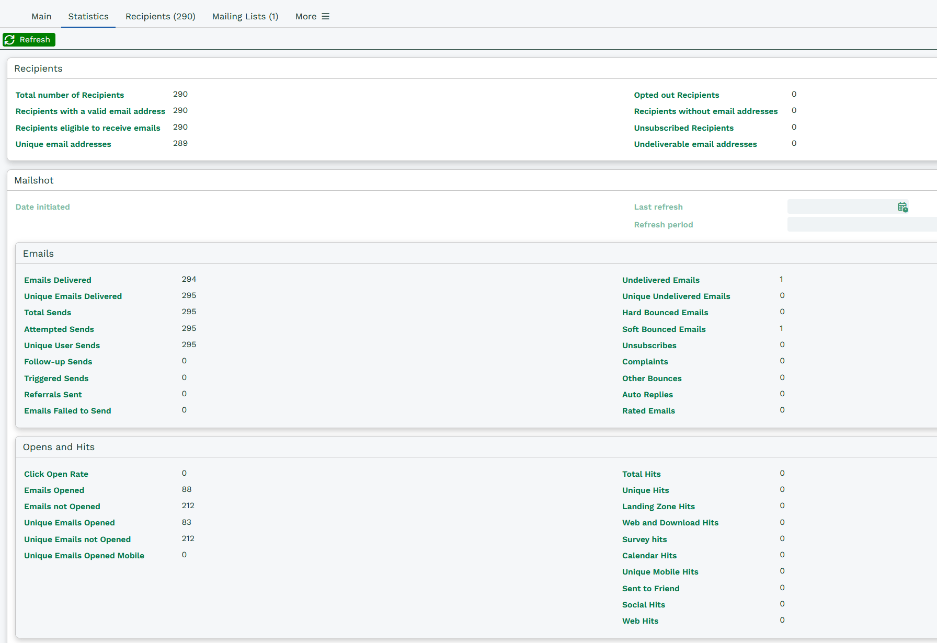
Task: Click the Mailshot panel header
Action: [34, 180]
